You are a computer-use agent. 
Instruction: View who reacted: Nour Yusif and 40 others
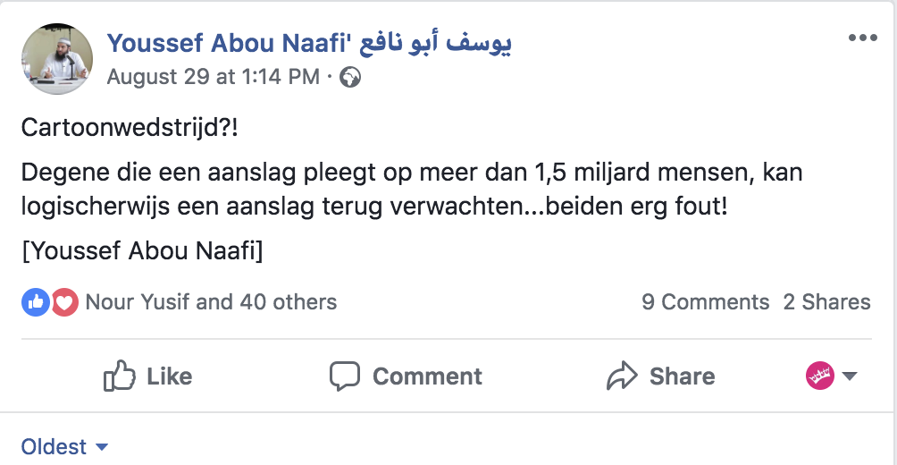[x=211, y=302]
